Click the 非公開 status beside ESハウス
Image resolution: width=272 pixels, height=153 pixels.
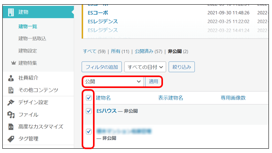point(131,111)
